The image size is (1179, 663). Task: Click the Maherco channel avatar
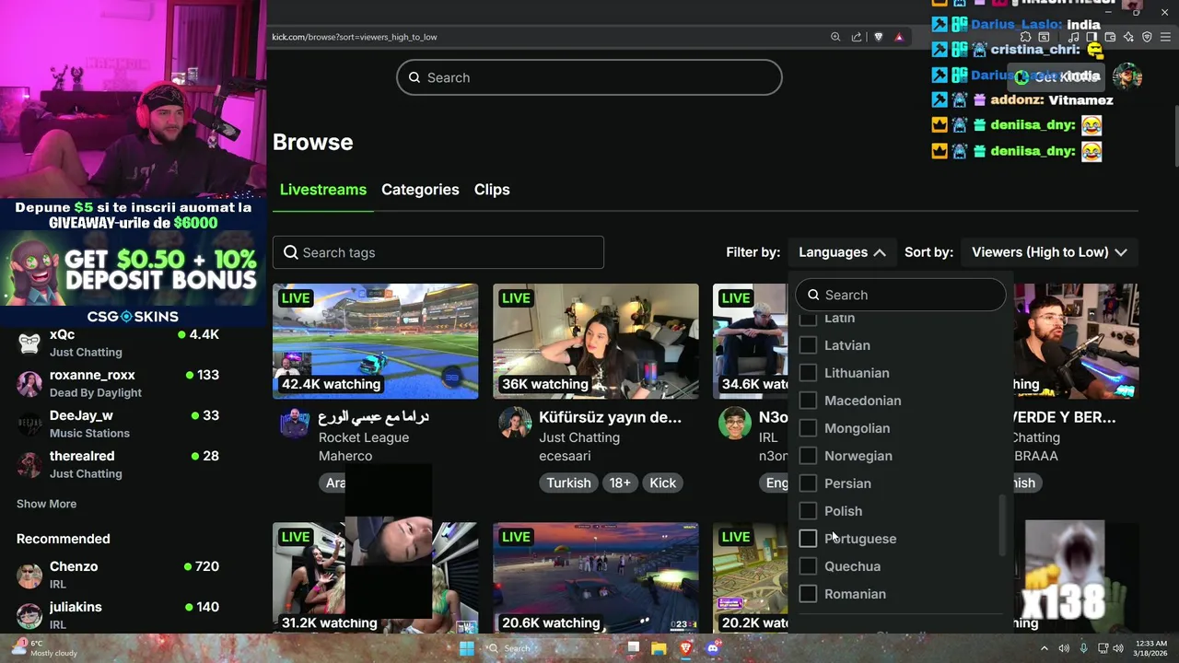(295, 424)
